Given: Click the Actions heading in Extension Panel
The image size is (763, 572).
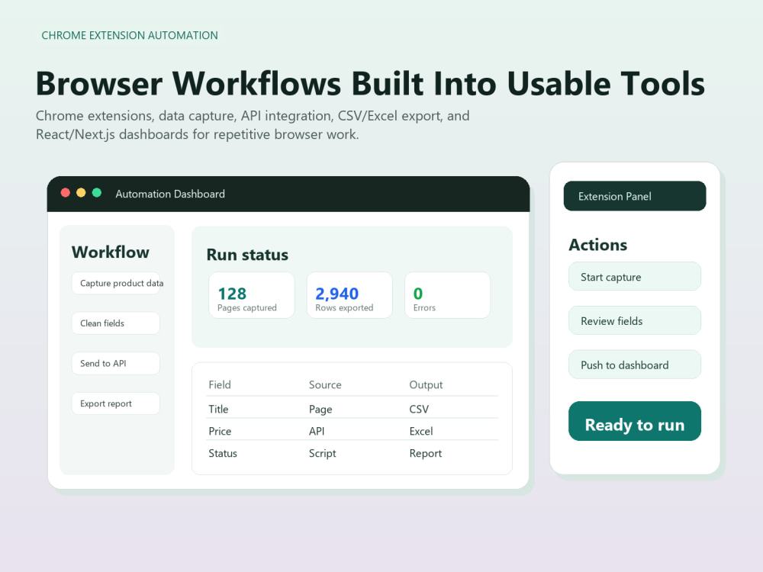Looking at the screenshot, I should (597, 245).
